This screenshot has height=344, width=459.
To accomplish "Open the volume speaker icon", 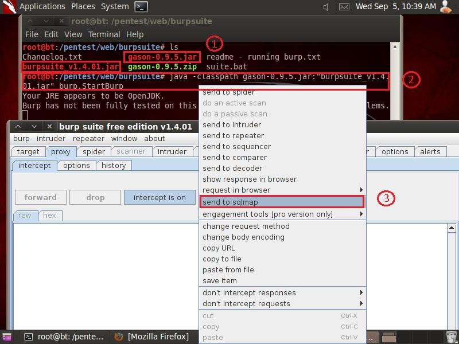I will (x=325, y=7).
